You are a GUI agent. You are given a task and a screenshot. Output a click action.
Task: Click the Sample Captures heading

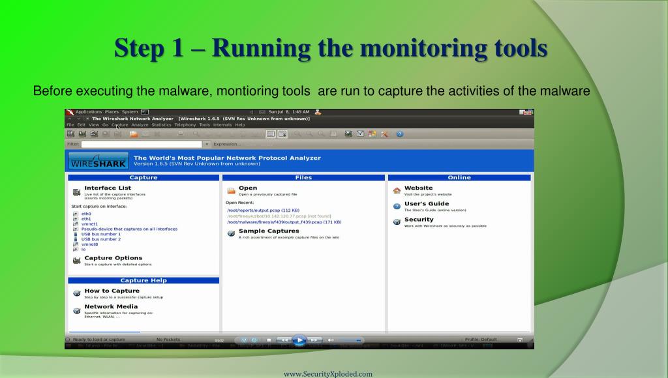point(269,231)
